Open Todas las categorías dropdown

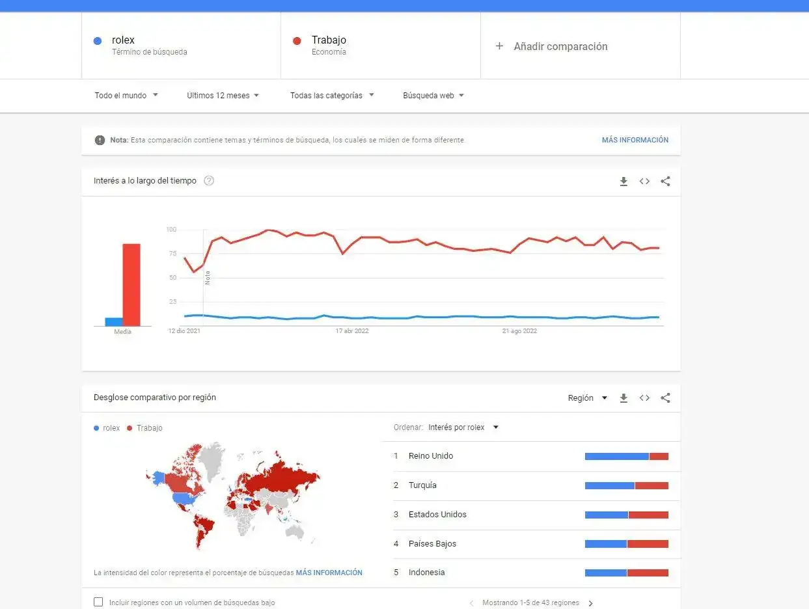coord(332,96)
